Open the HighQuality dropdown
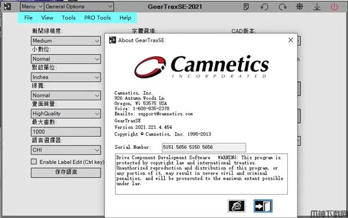Viewport: 348px width, 218px height. (66, 114)
